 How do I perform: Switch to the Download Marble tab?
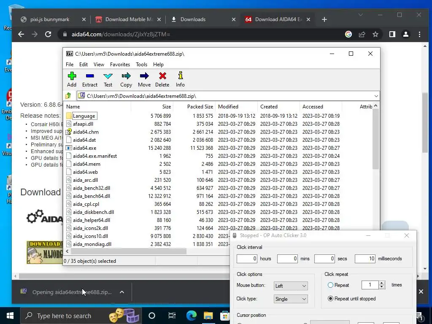129,19
